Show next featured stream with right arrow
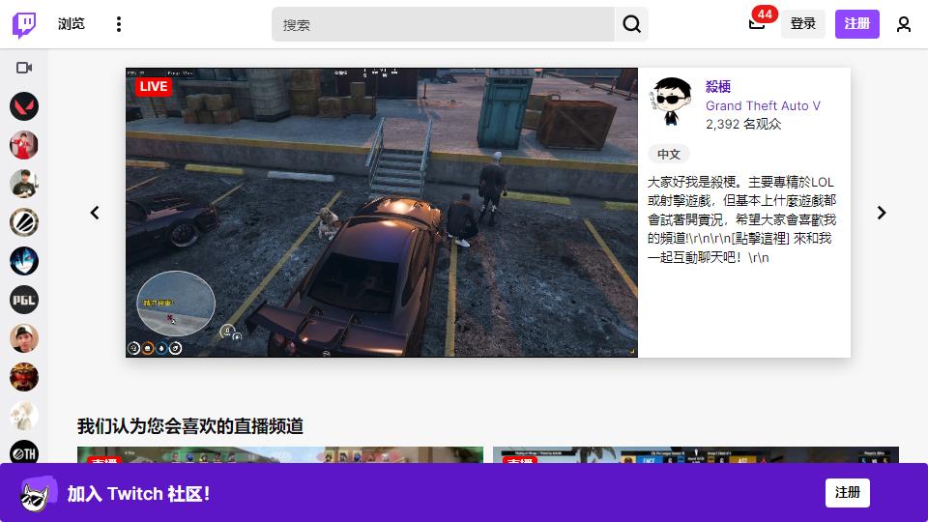The height and width of the screenshot is (522, 928). [882, 213]
